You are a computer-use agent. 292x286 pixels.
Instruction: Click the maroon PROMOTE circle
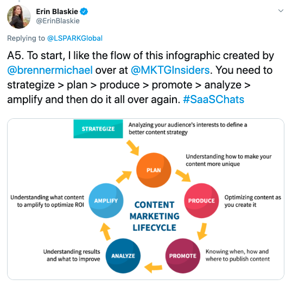(x=183, y=256)
